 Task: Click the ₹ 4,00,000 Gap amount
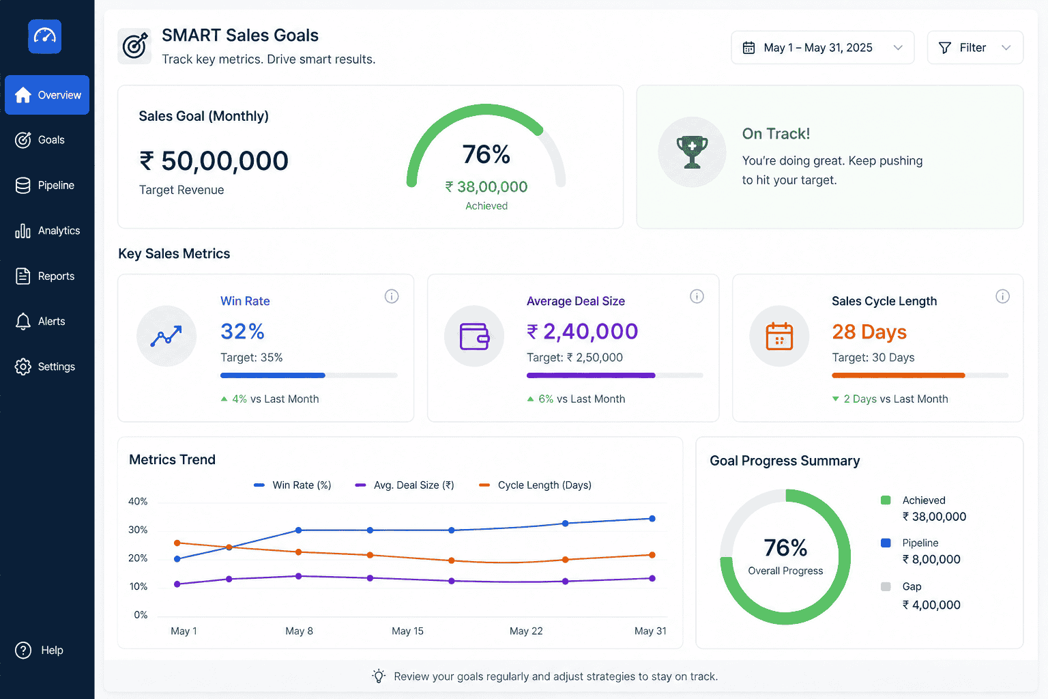tap(931, 605)
